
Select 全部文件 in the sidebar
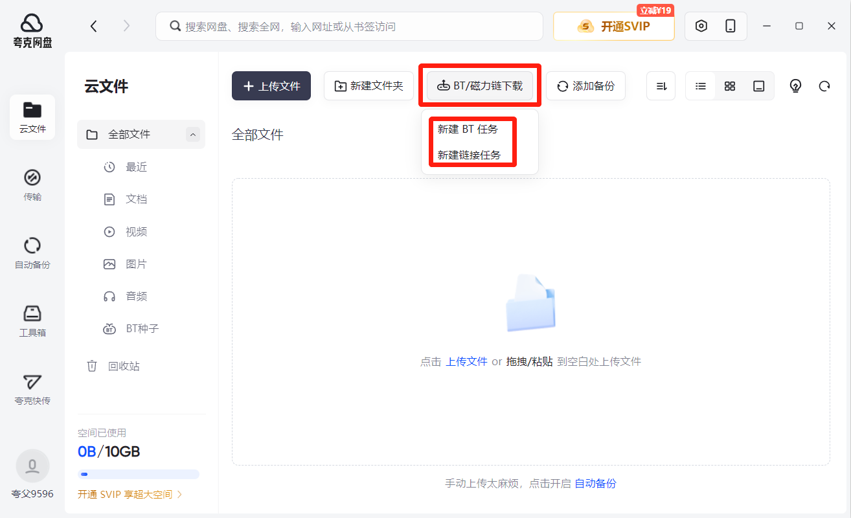click(141, 135)
